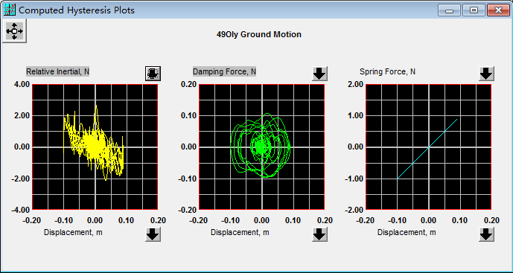
Task: Click the yellow Relative Inertial hysteresis plot
Action: (x=95, y=147)
